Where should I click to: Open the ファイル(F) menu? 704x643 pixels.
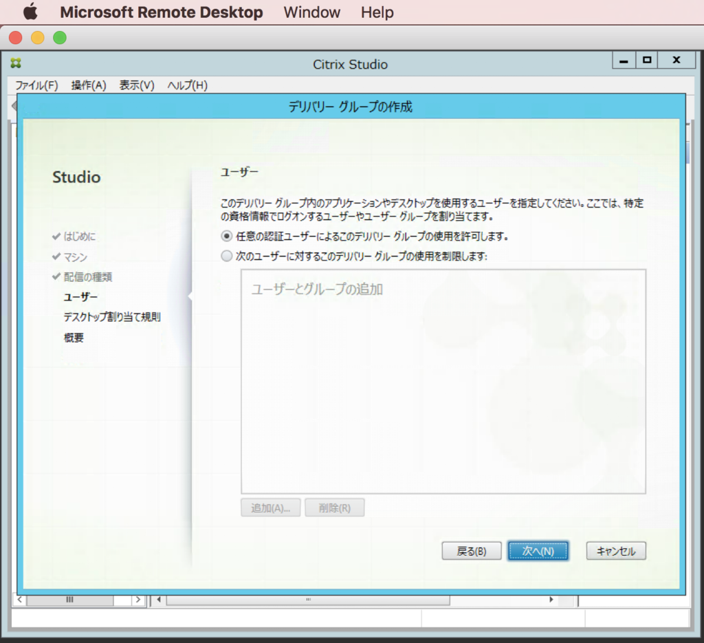click(37, 85)
